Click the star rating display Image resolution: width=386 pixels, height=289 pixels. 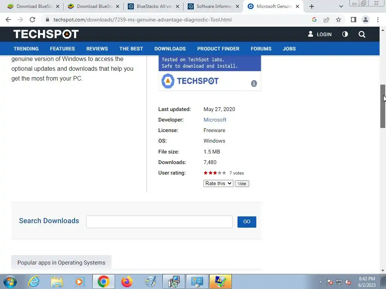pyautogui.click(x=214, y=173)
